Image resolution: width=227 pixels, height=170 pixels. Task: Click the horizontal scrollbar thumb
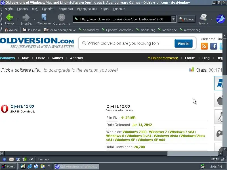[x=86, y=153]
